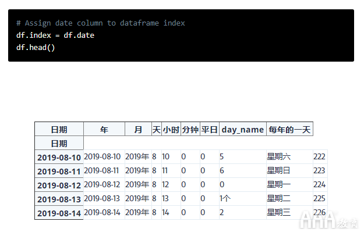Select the bold index cell 2019-08-12
This screenshot has height=232, width=364.
point(59,185)
